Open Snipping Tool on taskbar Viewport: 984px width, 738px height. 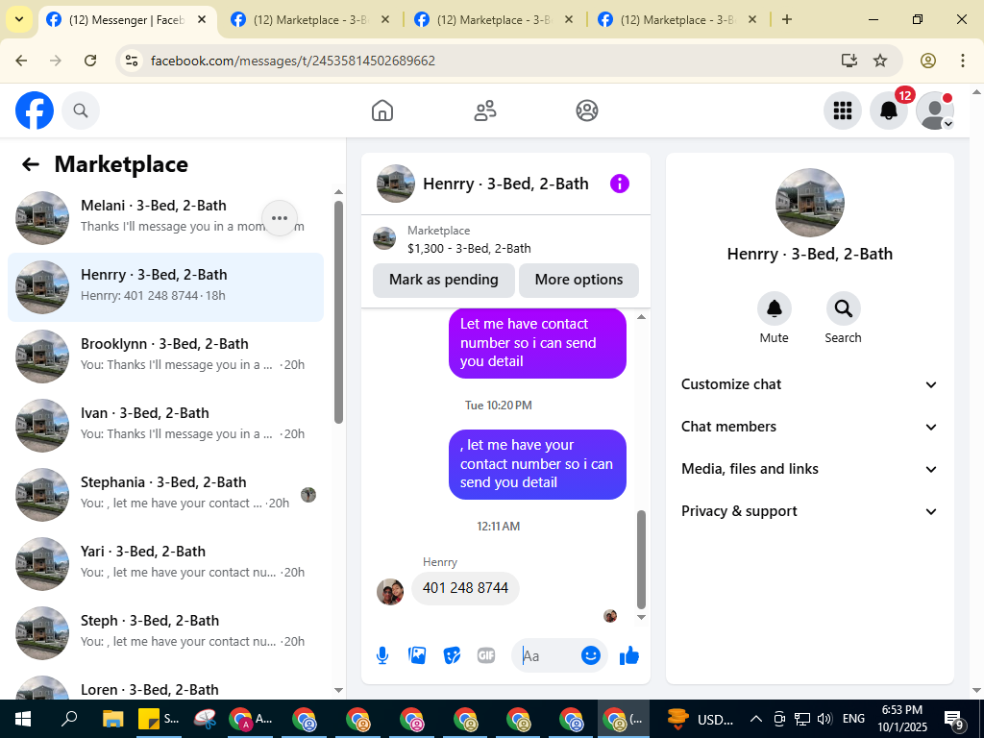(205, 719)
